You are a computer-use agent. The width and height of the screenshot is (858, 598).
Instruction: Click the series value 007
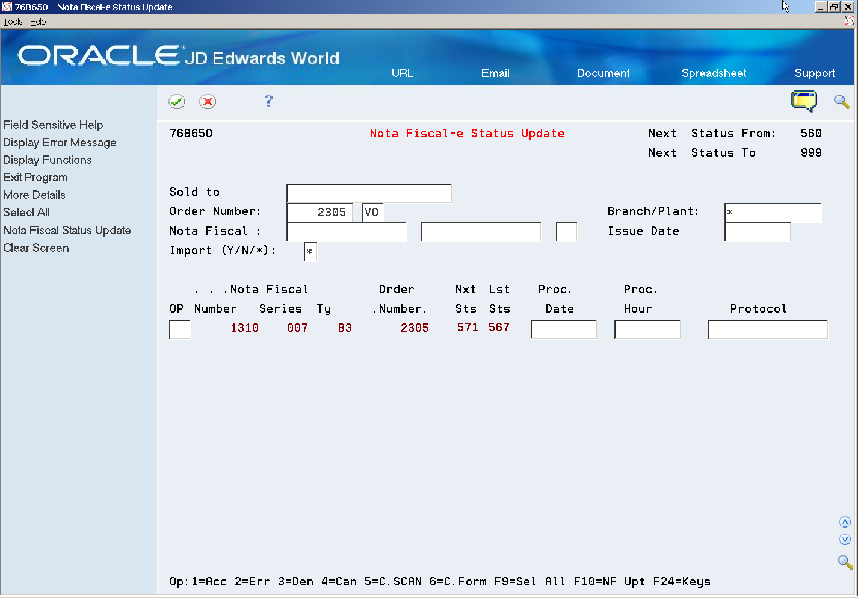297,328
